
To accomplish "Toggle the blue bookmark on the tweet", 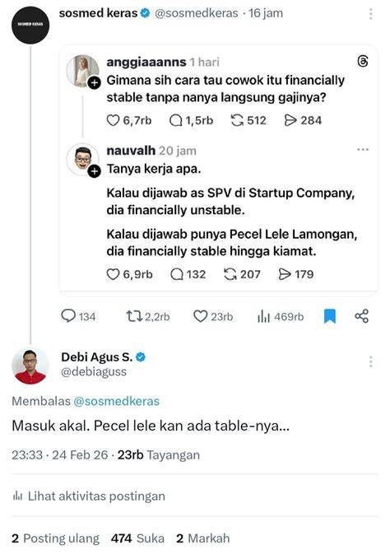I will click(x=330, y=316).
